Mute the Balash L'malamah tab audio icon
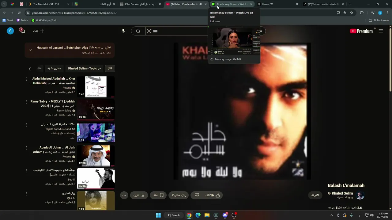Screen dimensions: 392x220 pyautogui.click(x=201, y=4)
